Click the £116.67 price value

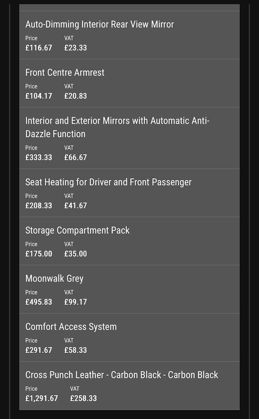[x=38, y=47]
